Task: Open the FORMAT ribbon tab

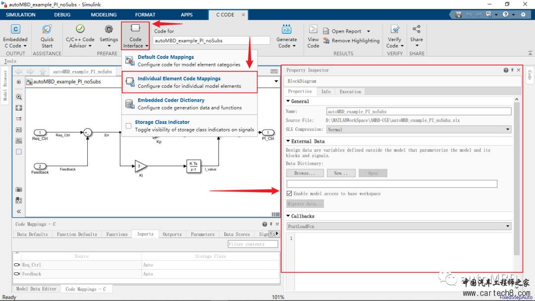Action: tap(145, 15)
